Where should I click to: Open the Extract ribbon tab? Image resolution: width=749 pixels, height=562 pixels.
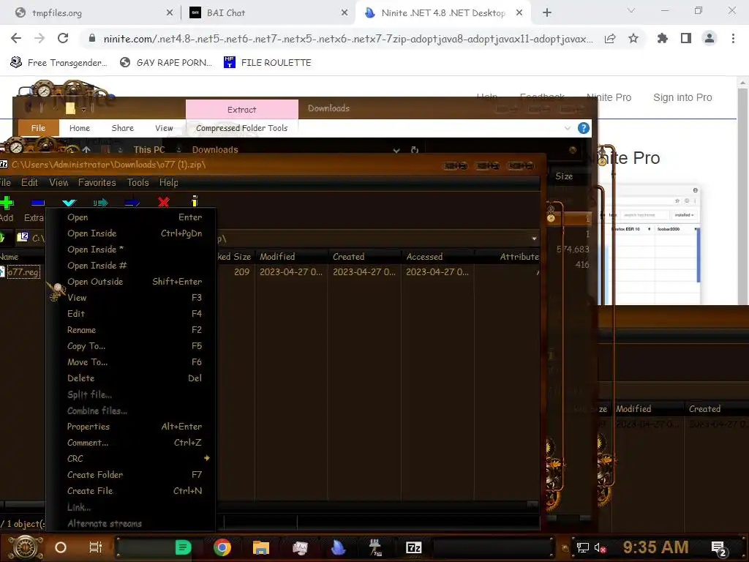tap(241, 110)
